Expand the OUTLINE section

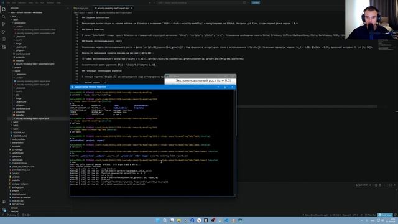point(14,208)
